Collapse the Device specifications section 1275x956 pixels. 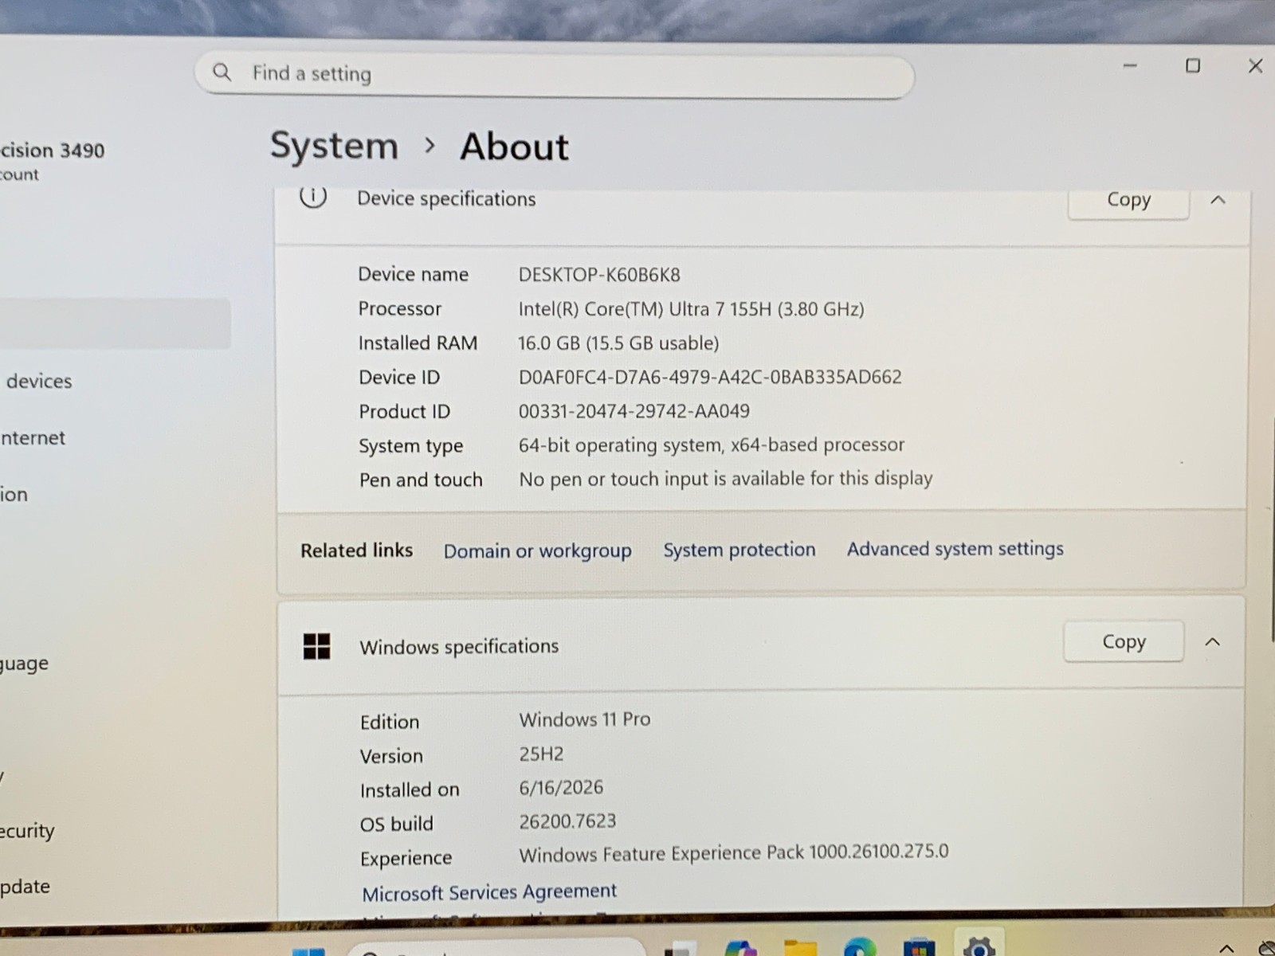point(1218,200)
